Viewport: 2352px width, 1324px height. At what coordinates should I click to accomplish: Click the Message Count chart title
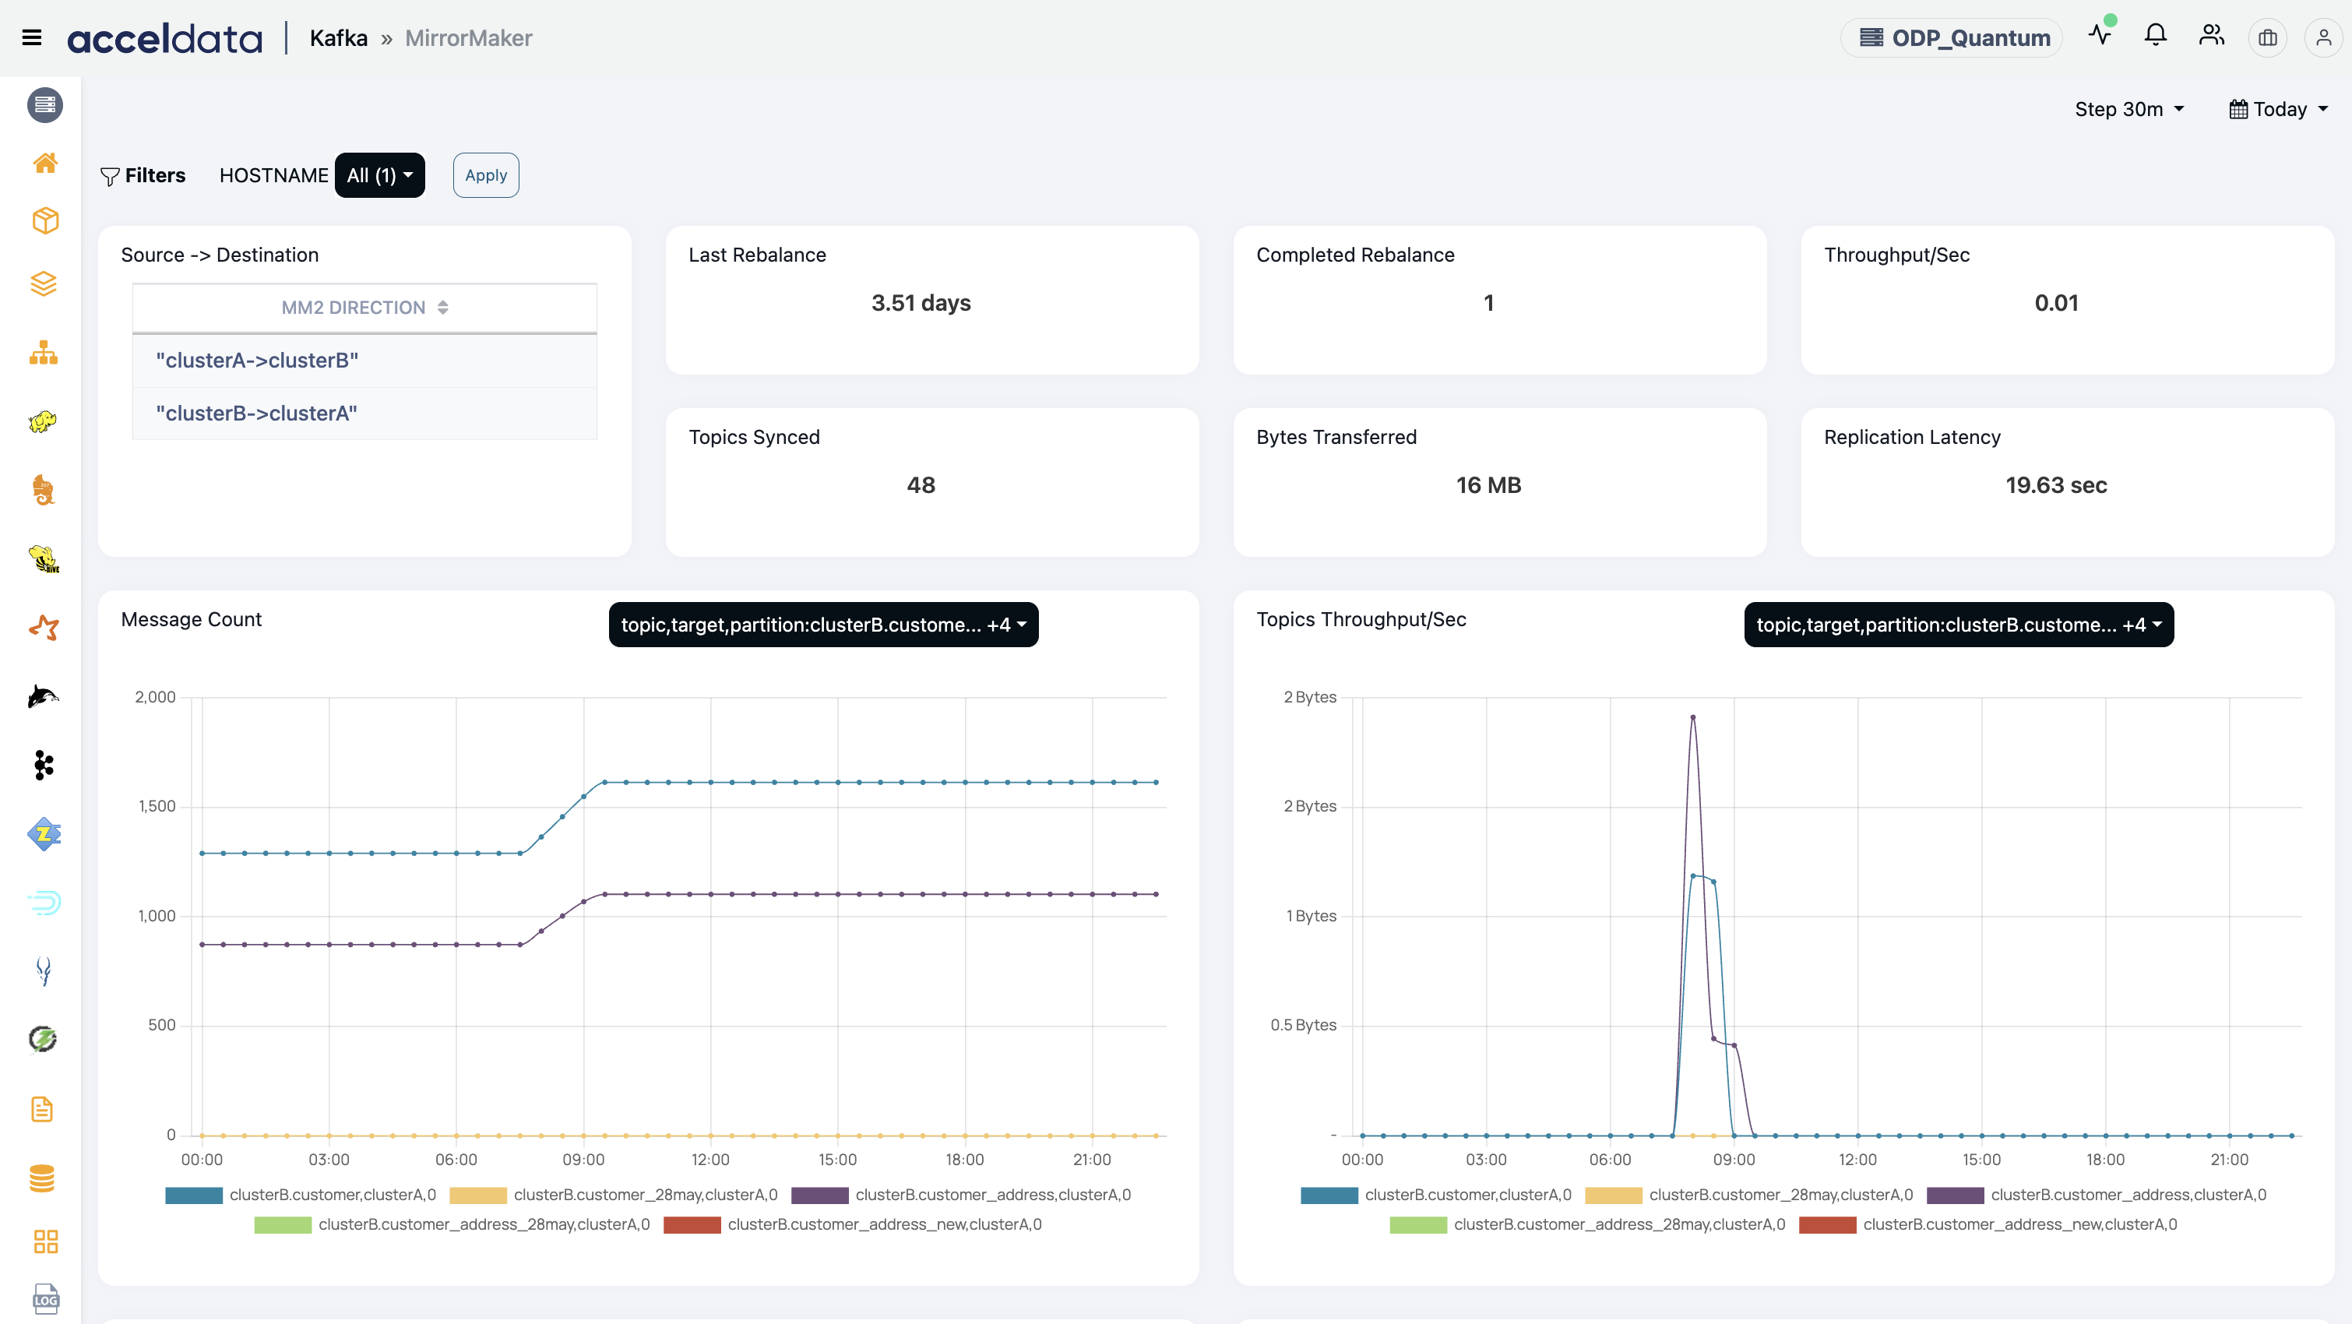click(x=192, y=620)
